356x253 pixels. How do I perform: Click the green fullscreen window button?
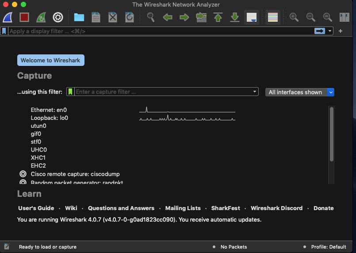click(x=23, y=4)
